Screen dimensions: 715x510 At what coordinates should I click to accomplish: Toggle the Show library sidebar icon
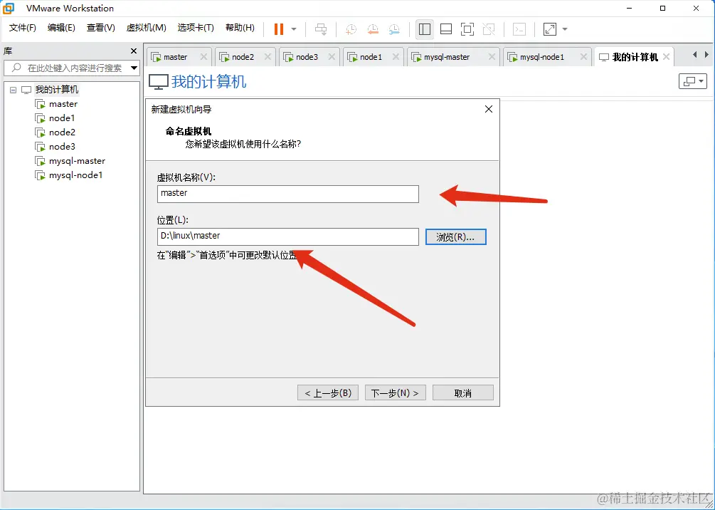point(425,29)
